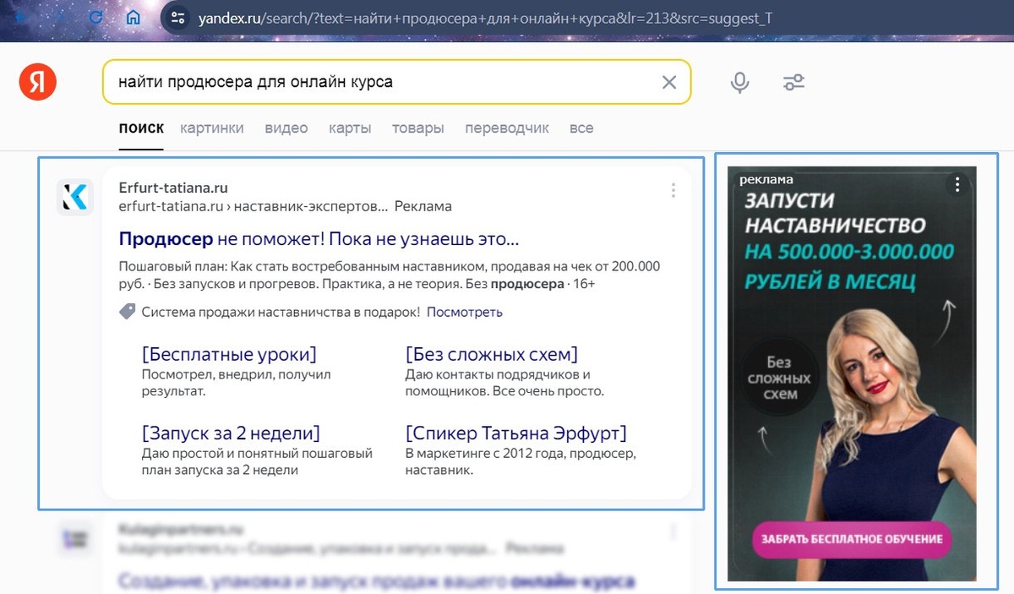This screenshot has height=594, width=1014.
Task: Open [Без сложных схем] sitelink
Action: coord(492,354)
